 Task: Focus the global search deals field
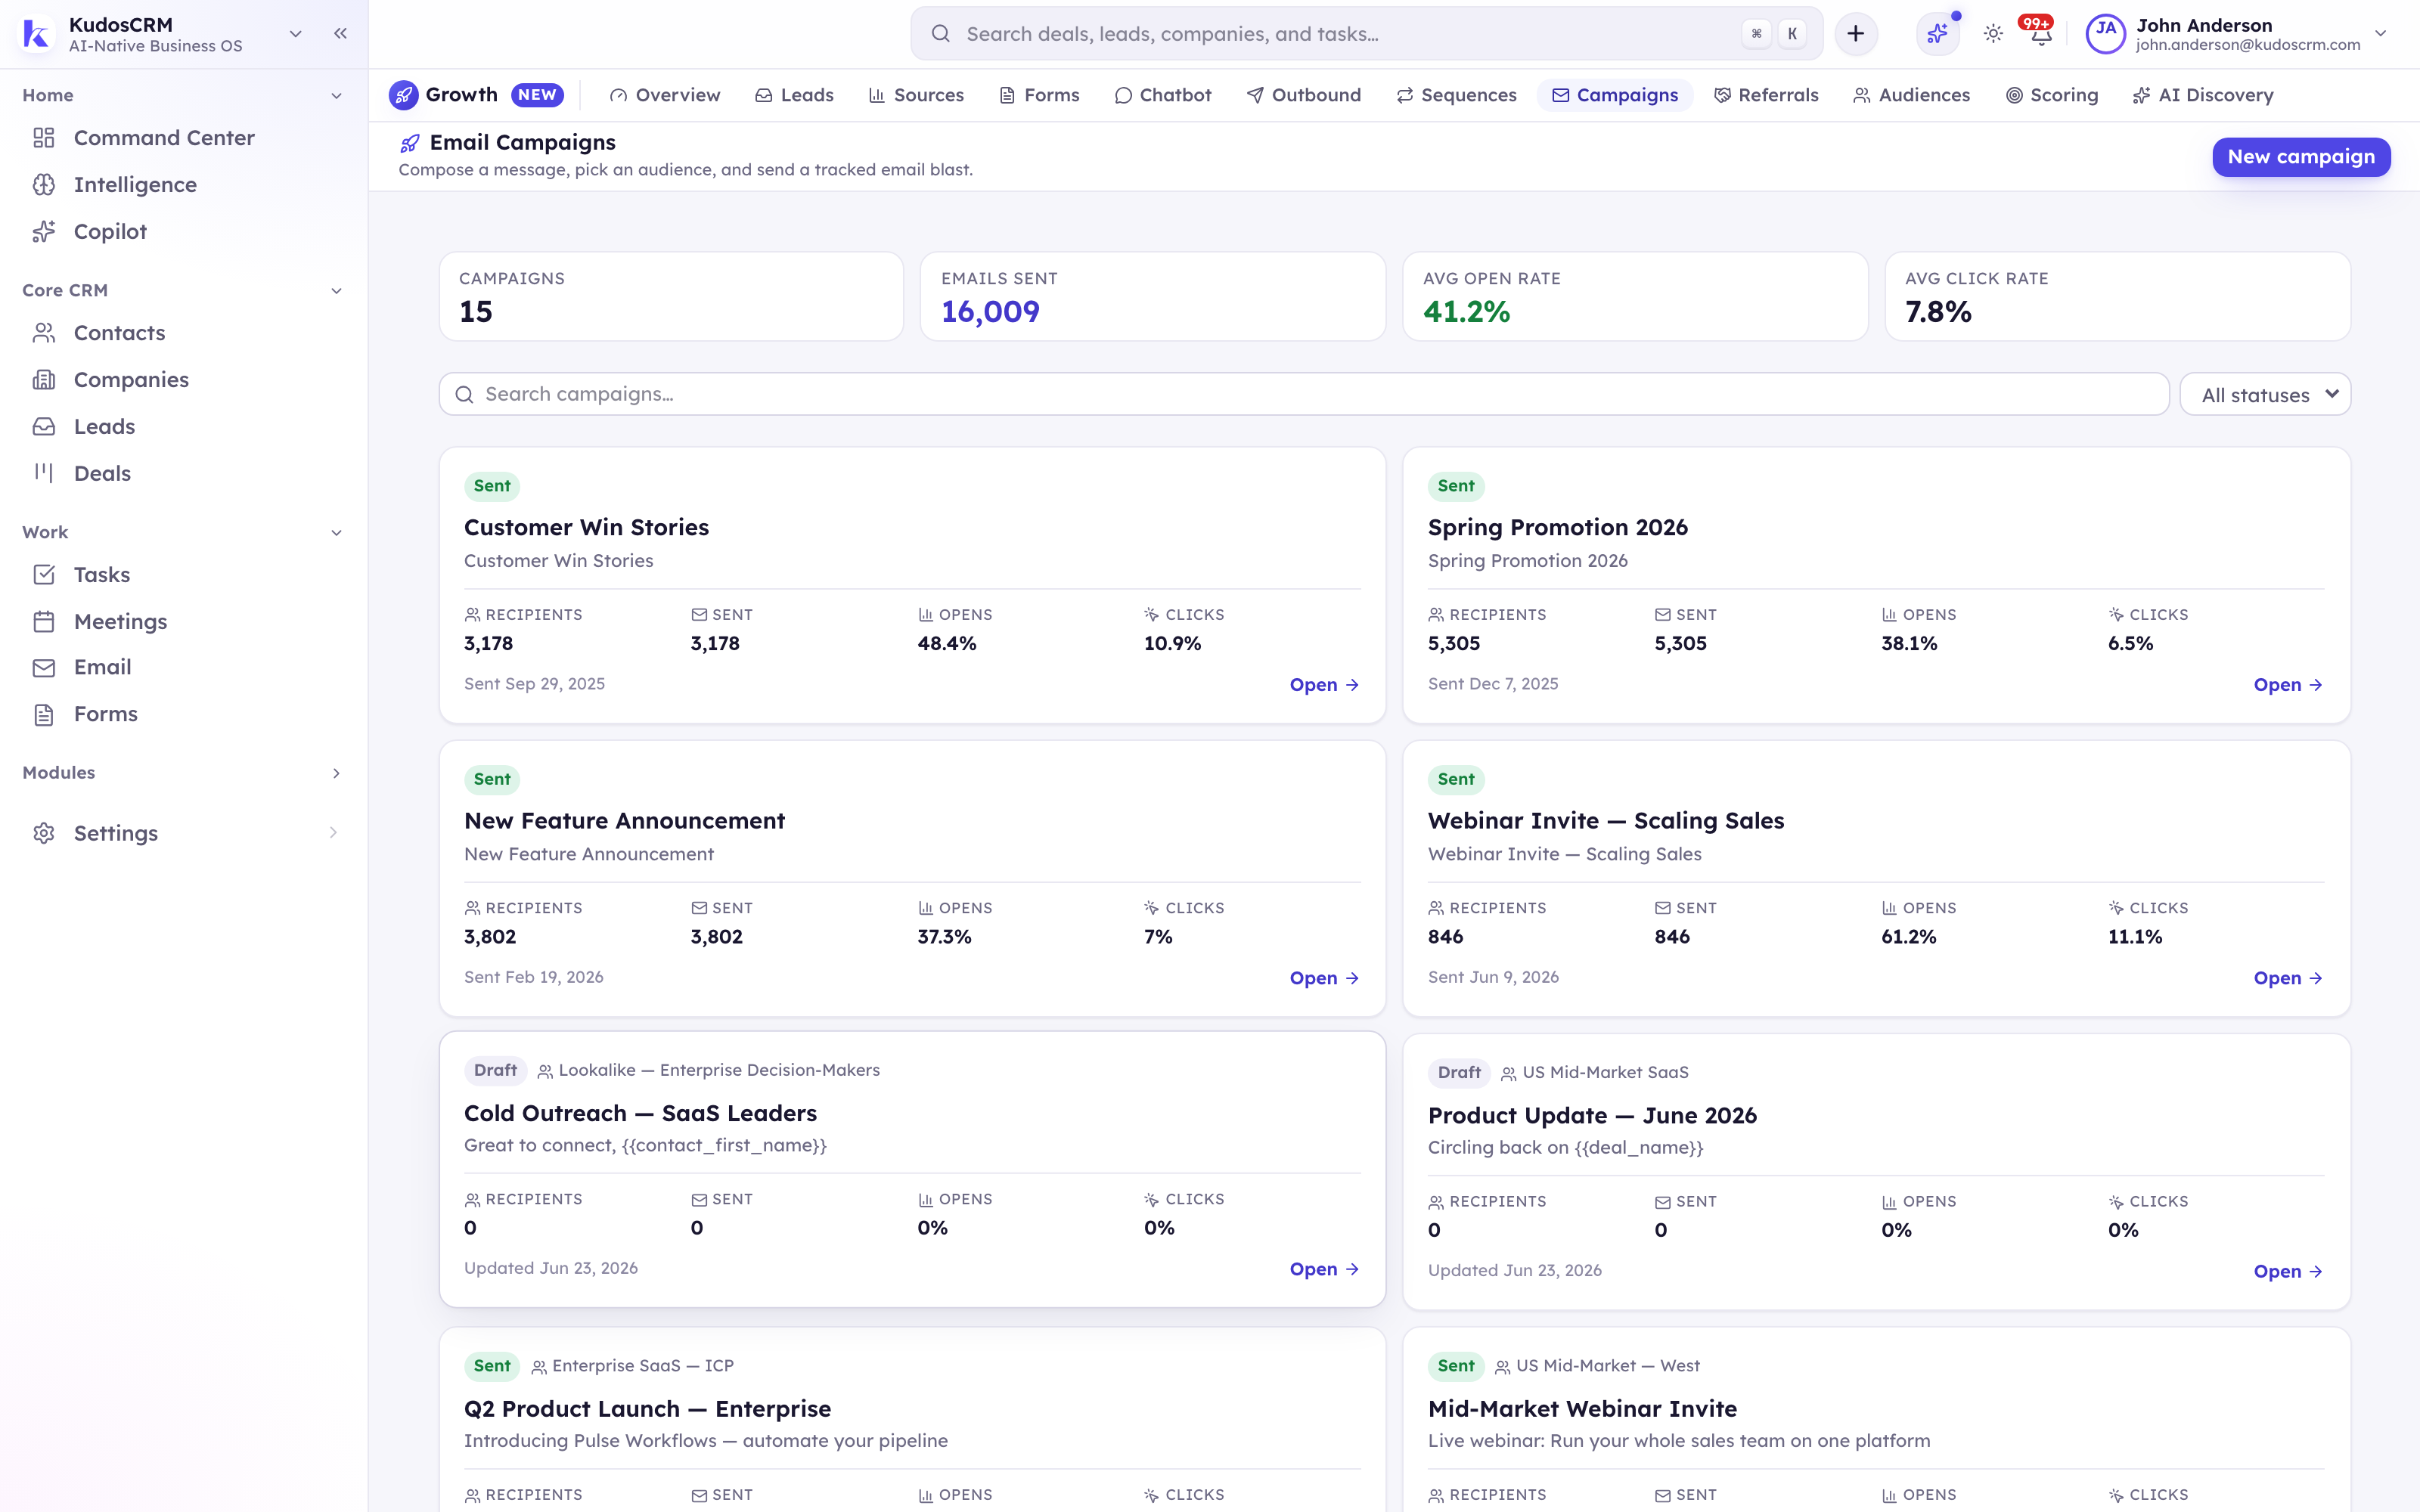(x=1366, y=34)
